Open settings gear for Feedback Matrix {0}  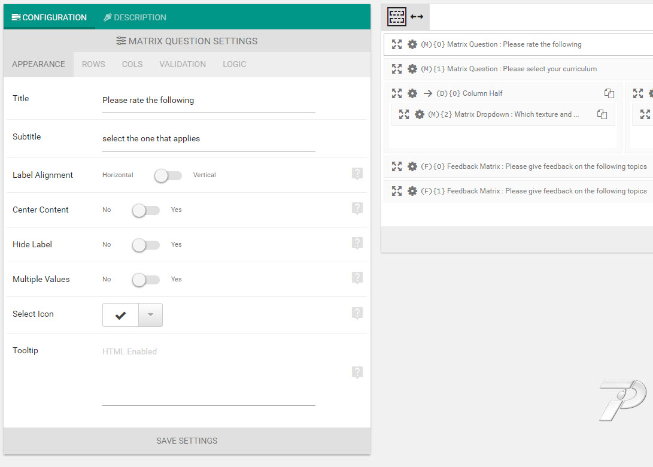pos(412,166)
